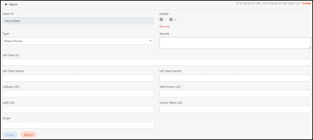This screenshot has width=313, height=140.
Task: Select the Enable N radio button
Action: [171, 19]
